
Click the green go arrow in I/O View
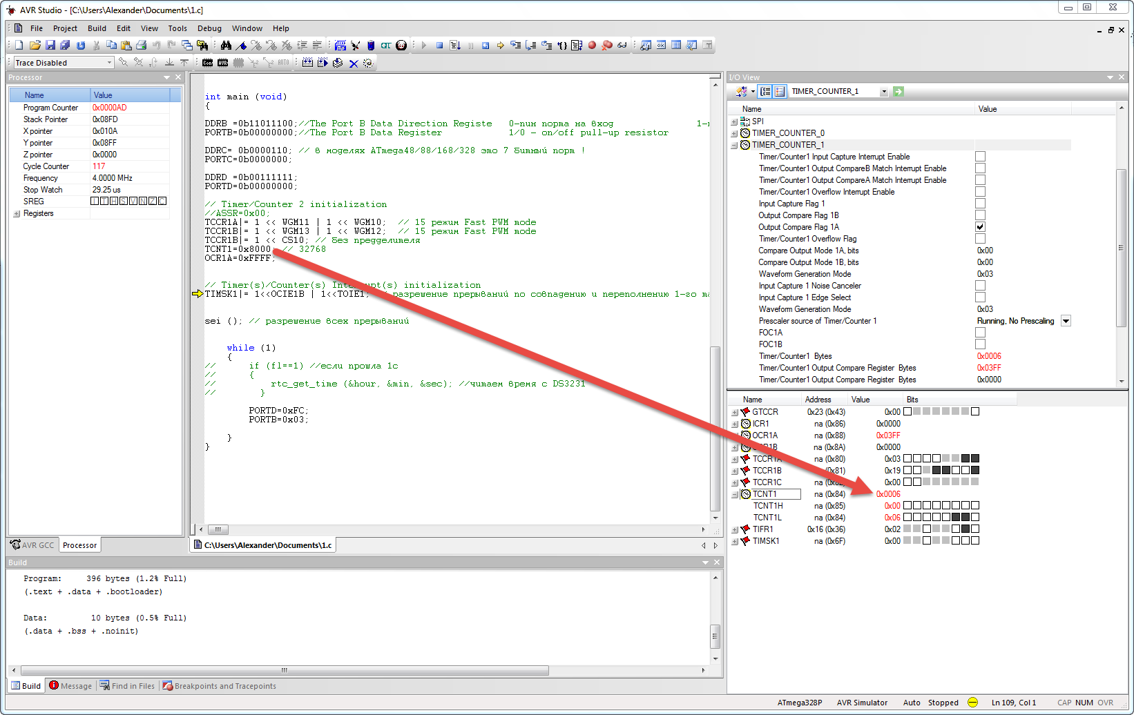[898, 91]
